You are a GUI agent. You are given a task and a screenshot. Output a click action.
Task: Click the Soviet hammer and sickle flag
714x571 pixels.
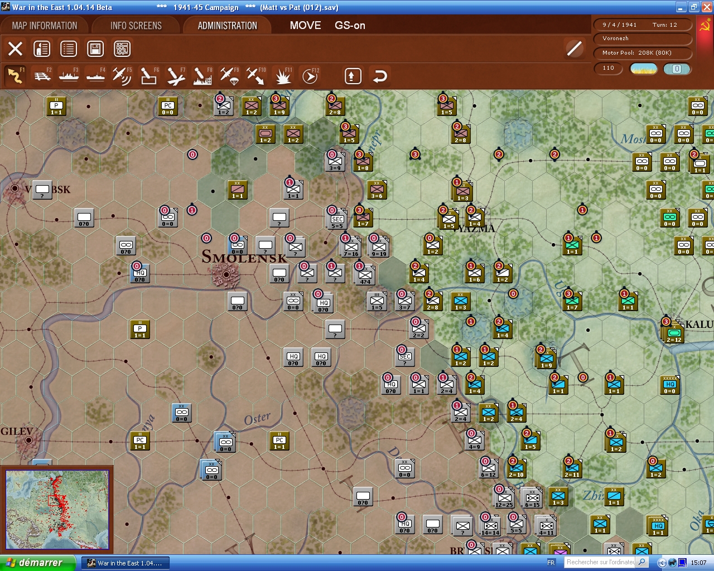[x=705, y=25]
